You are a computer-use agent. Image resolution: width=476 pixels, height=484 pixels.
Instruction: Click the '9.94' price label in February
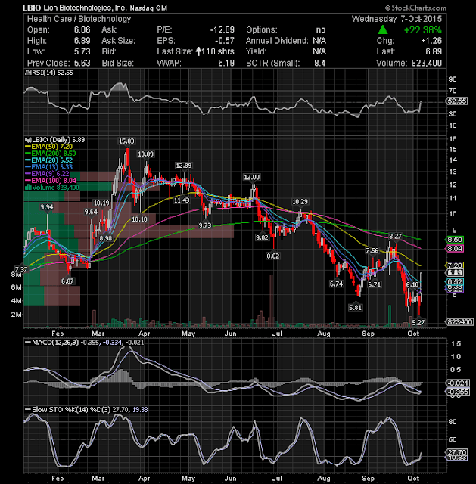[47, 207]
